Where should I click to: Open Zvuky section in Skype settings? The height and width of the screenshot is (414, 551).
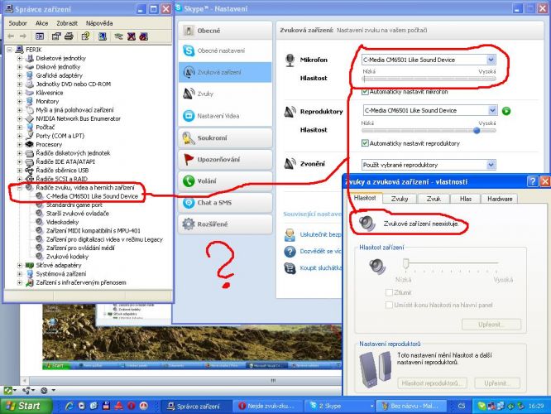(225, 94)
